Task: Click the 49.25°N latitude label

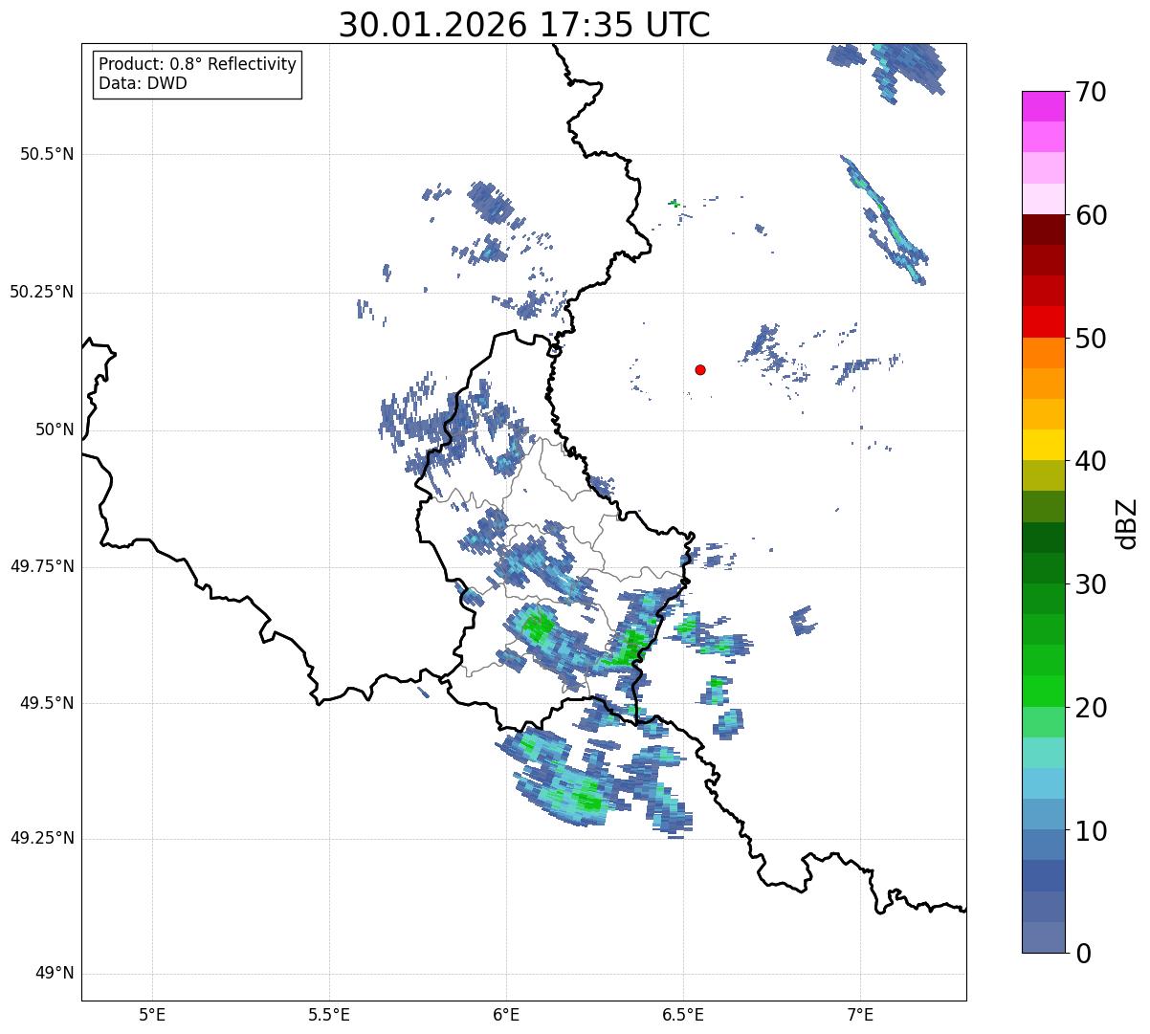Action: tap(42, 839)
